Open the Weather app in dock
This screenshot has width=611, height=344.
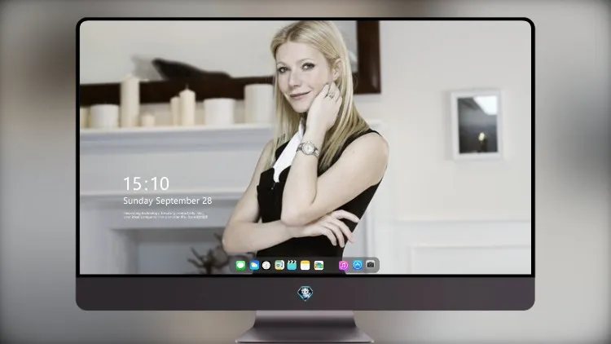coord(254,265)
